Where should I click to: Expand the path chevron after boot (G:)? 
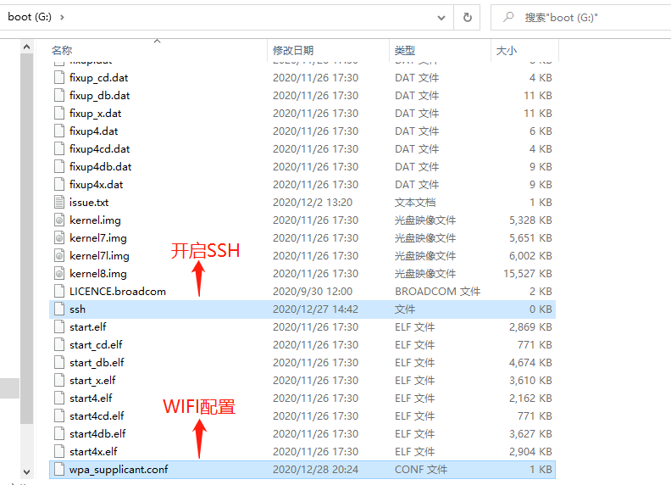(63, 17)
